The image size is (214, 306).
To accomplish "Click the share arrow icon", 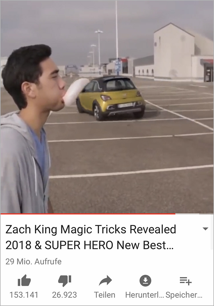I will pos(105,280).
